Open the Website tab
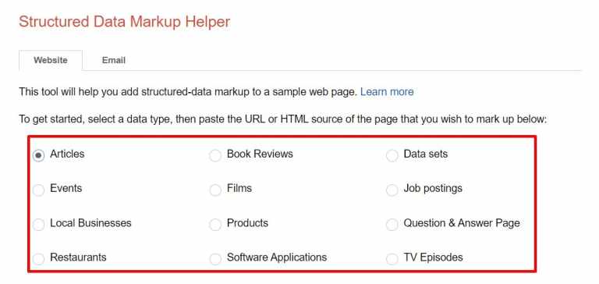This screenshot has width=599, height=284. (51, 60)
